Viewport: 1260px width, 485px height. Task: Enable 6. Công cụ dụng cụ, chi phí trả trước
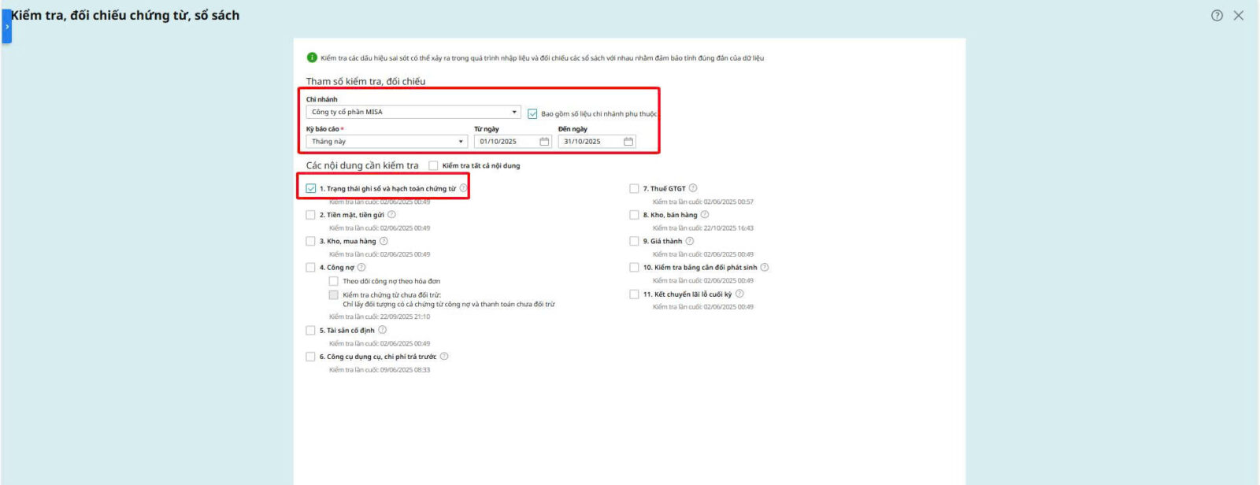coord(310,357)
